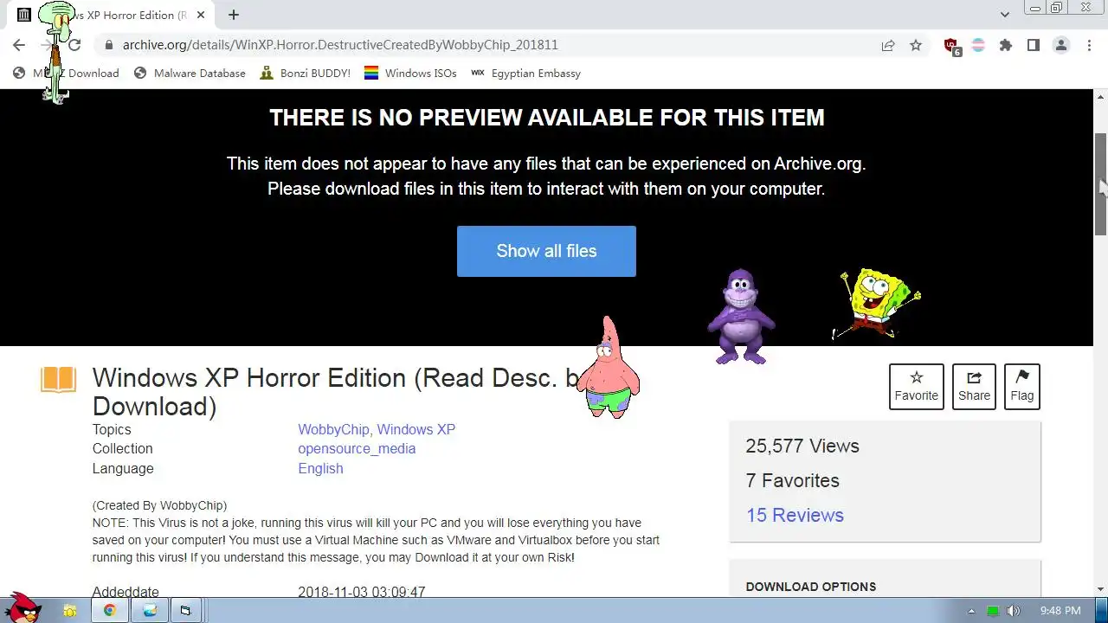Open the Bonzi BUDDY! bookmark
Screen dimensions: 1108x623
(305, 74)
